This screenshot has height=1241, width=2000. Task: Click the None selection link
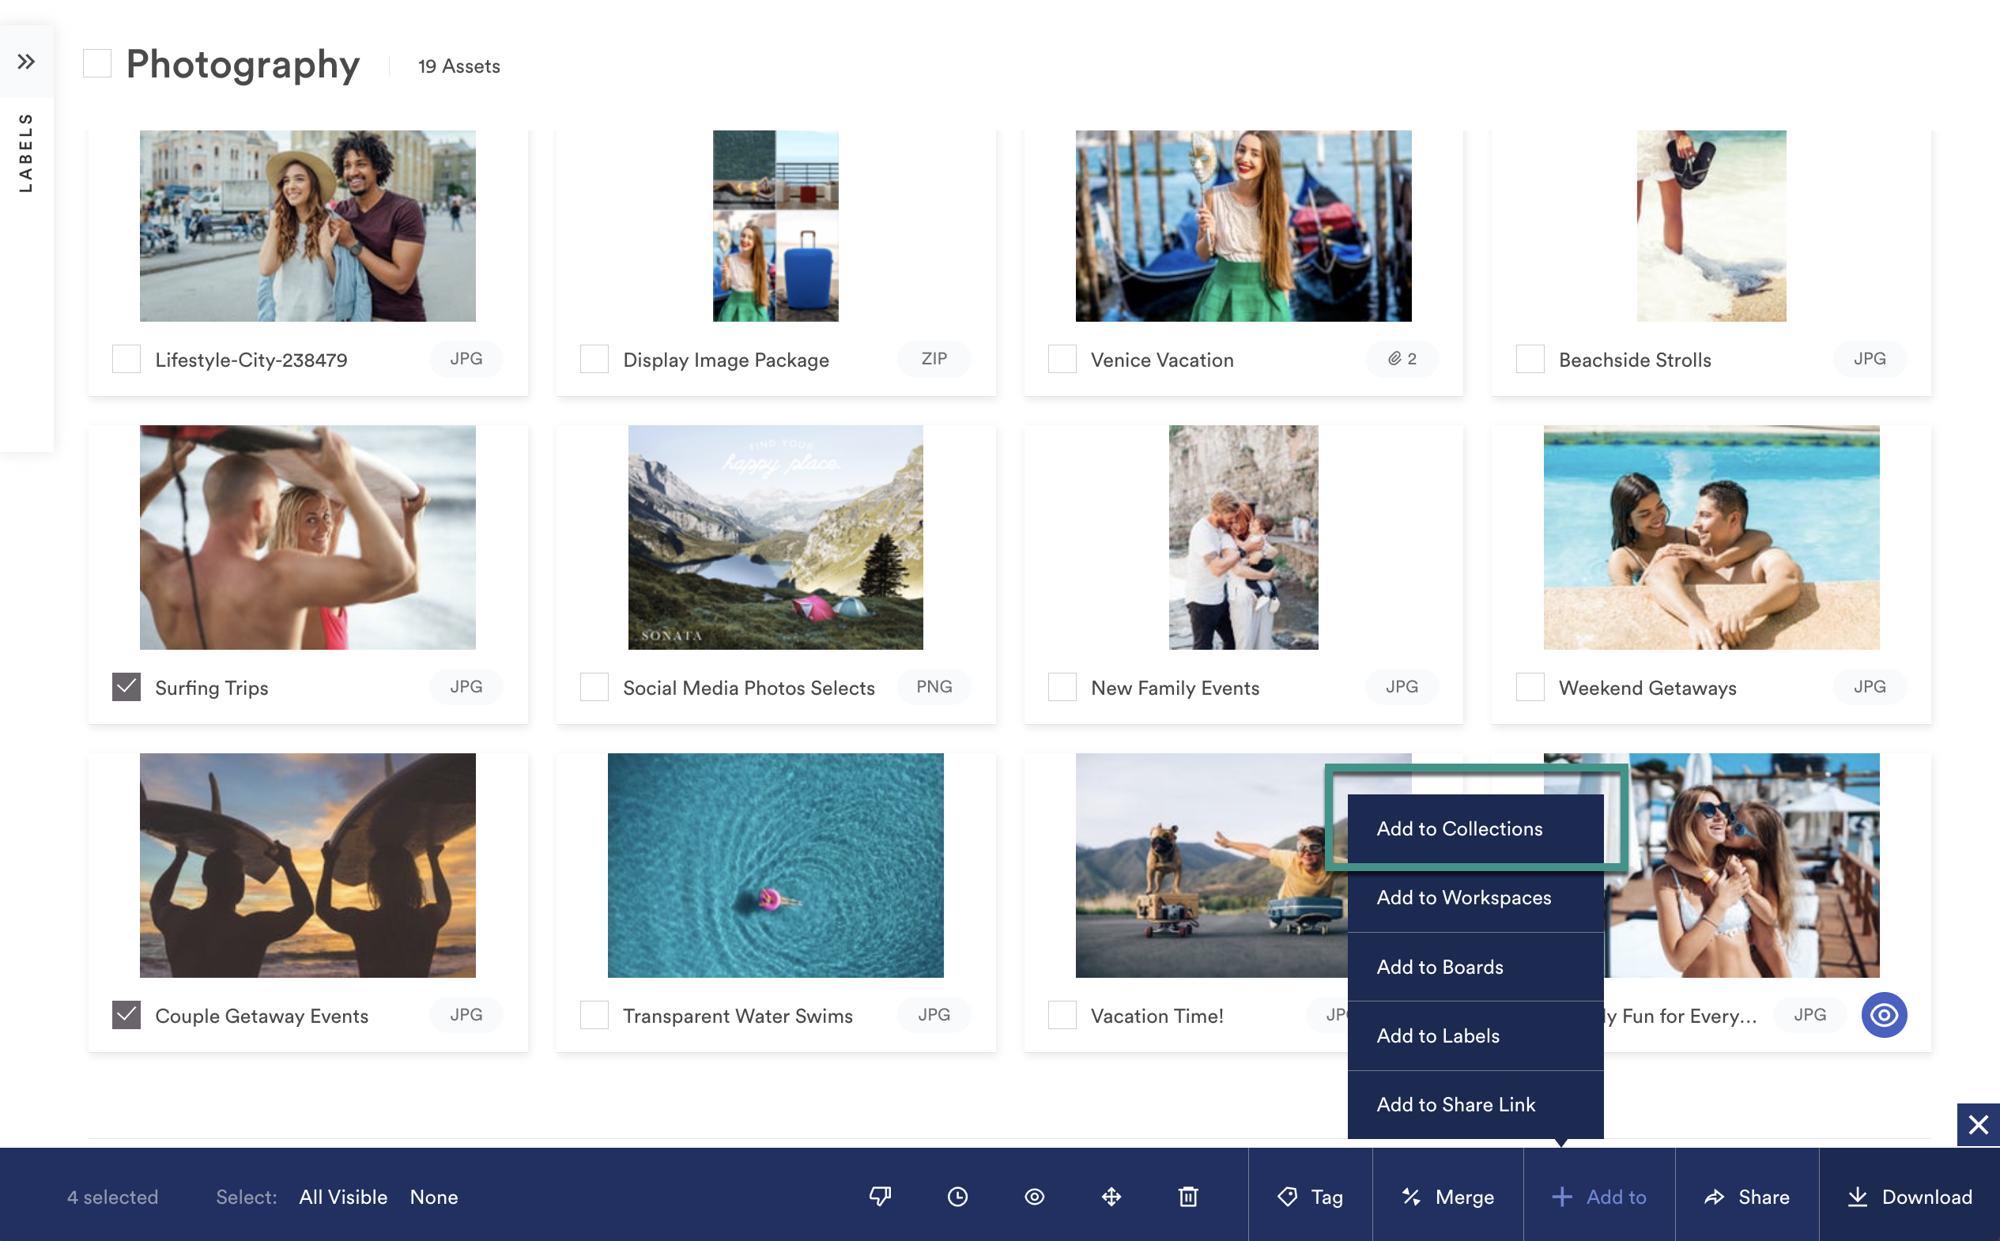tap(434, 1197)
